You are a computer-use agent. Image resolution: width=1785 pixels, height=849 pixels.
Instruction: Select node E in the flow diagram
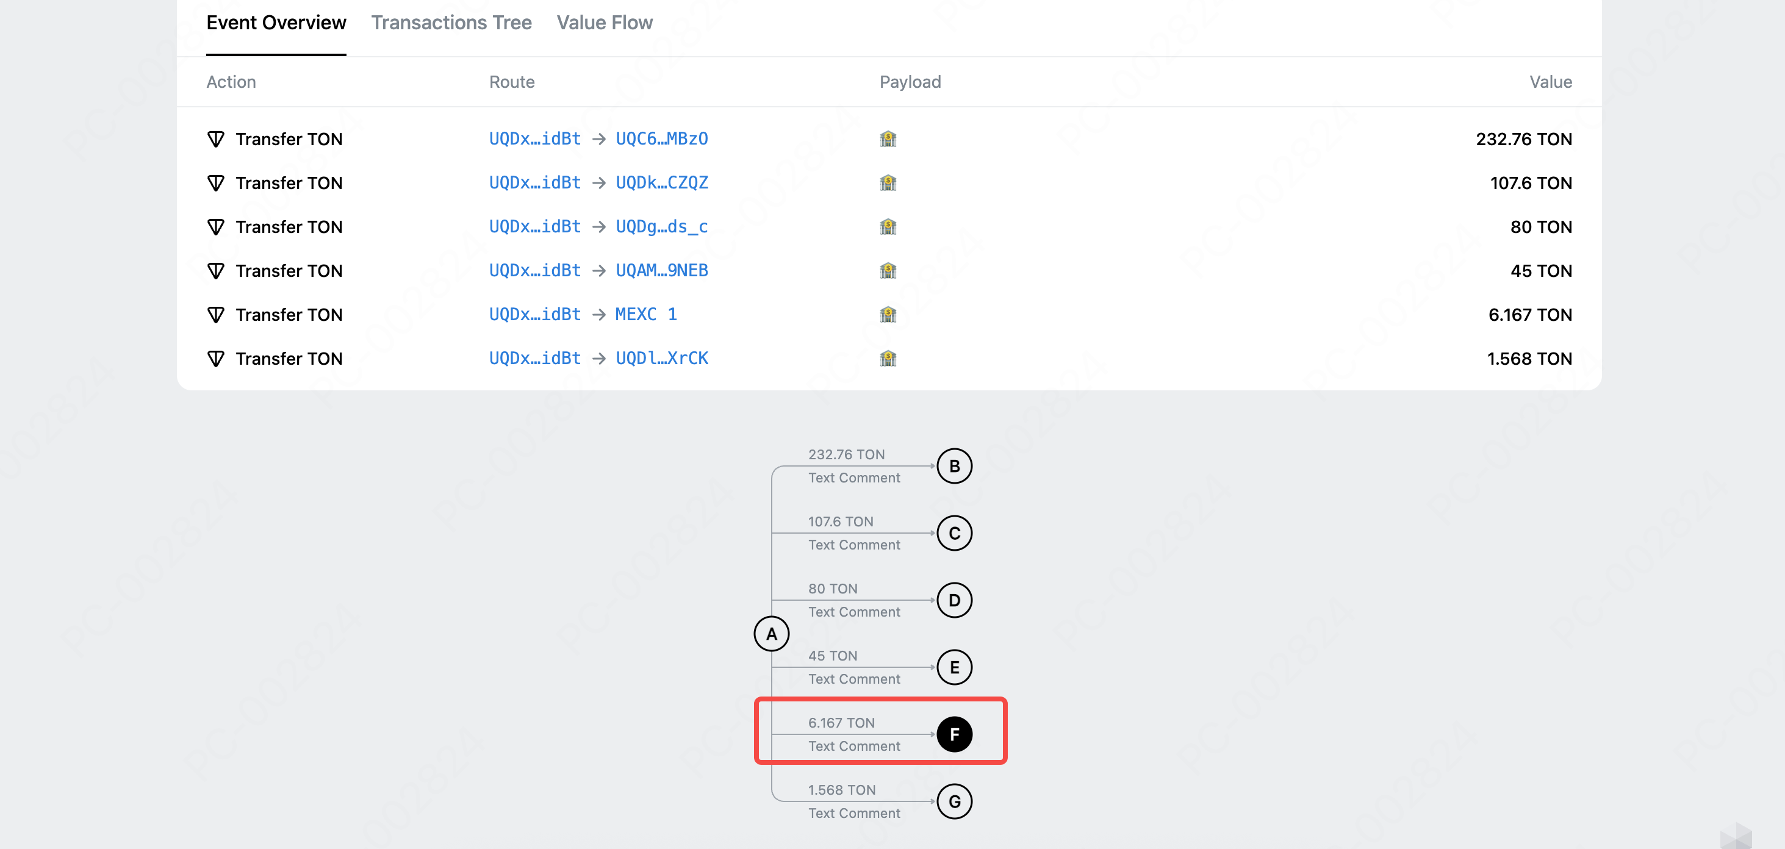tap(954, 667)
